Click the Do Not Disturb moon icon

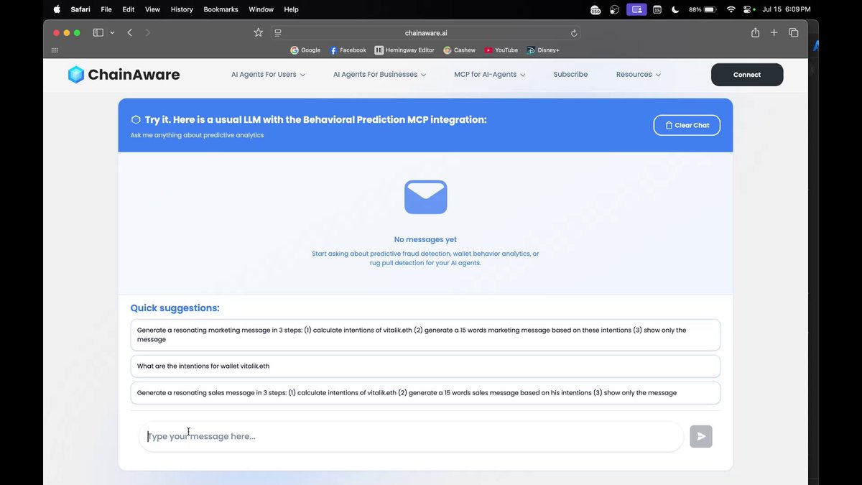[675, 9]
